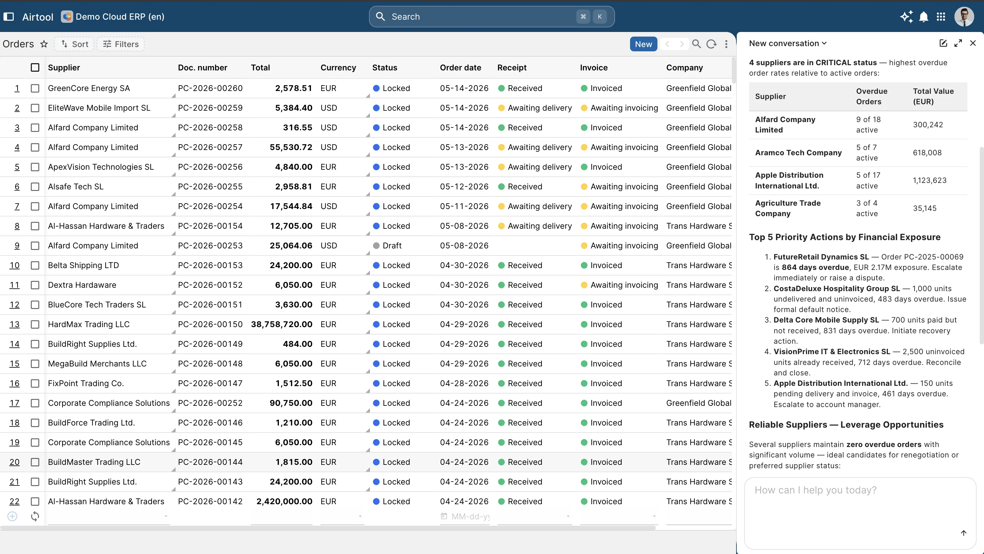Star the Orders view as favorite

(x=44, y=44)
